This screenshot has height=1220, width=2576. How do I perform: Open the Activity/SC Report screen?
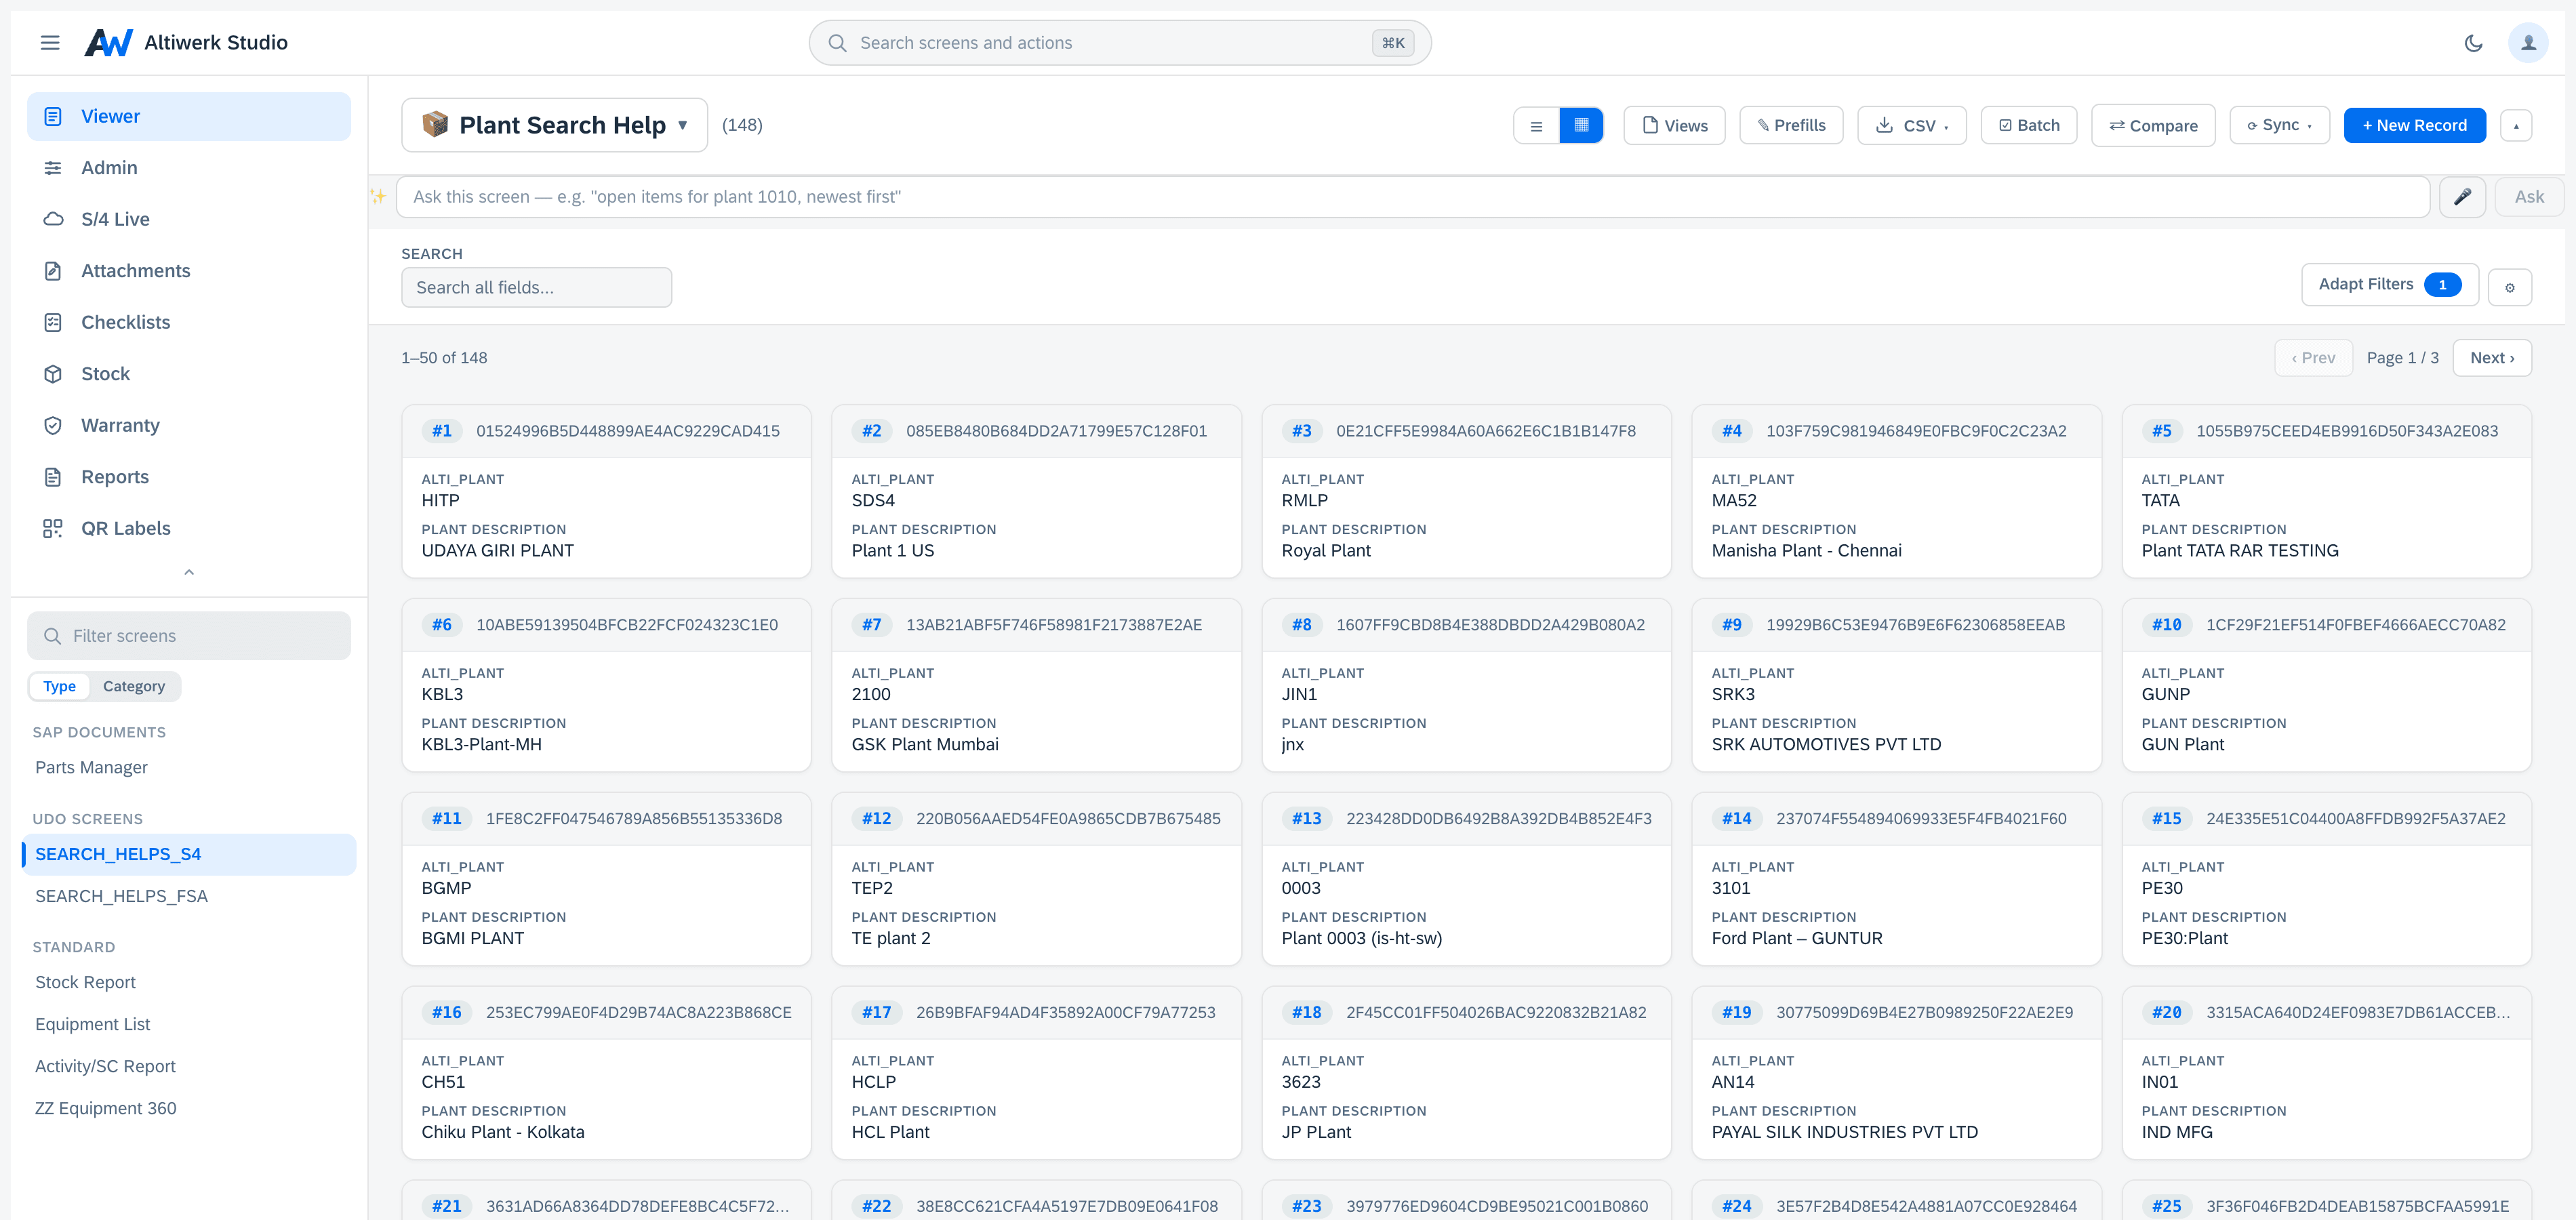click(189, 1067)
